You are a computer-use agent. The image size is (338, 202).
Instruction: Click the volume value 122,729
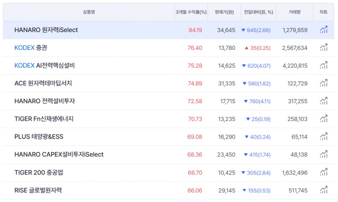[x=297, y=83]
